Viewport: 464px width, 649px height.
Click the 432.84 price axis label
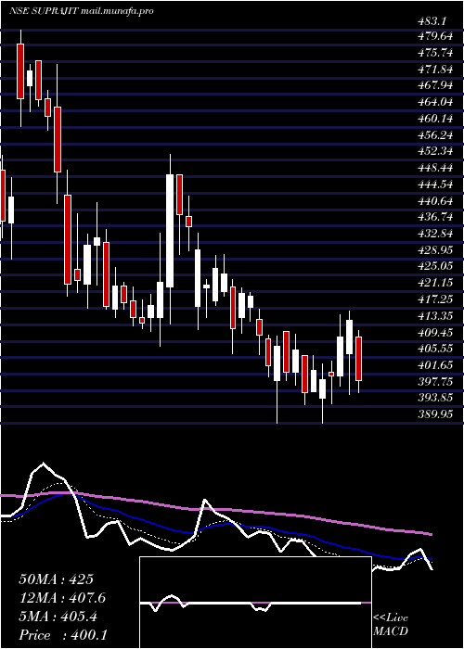[x=434, y=234]
